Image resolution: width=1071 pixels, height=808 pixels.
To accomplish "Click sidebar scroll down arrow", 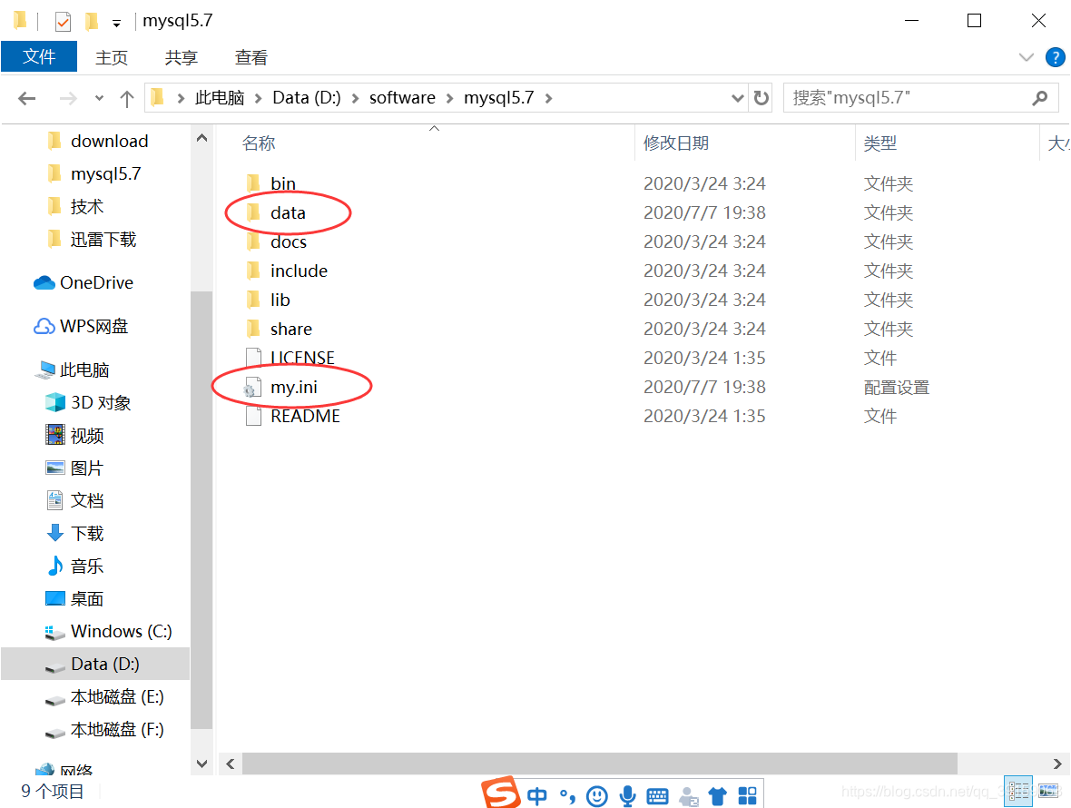I will pos(201,764).
